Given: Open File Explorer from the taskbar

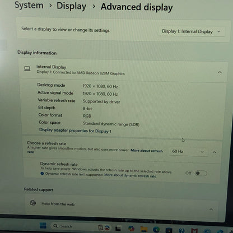Looking at the screenshot, I should [144, 229].
